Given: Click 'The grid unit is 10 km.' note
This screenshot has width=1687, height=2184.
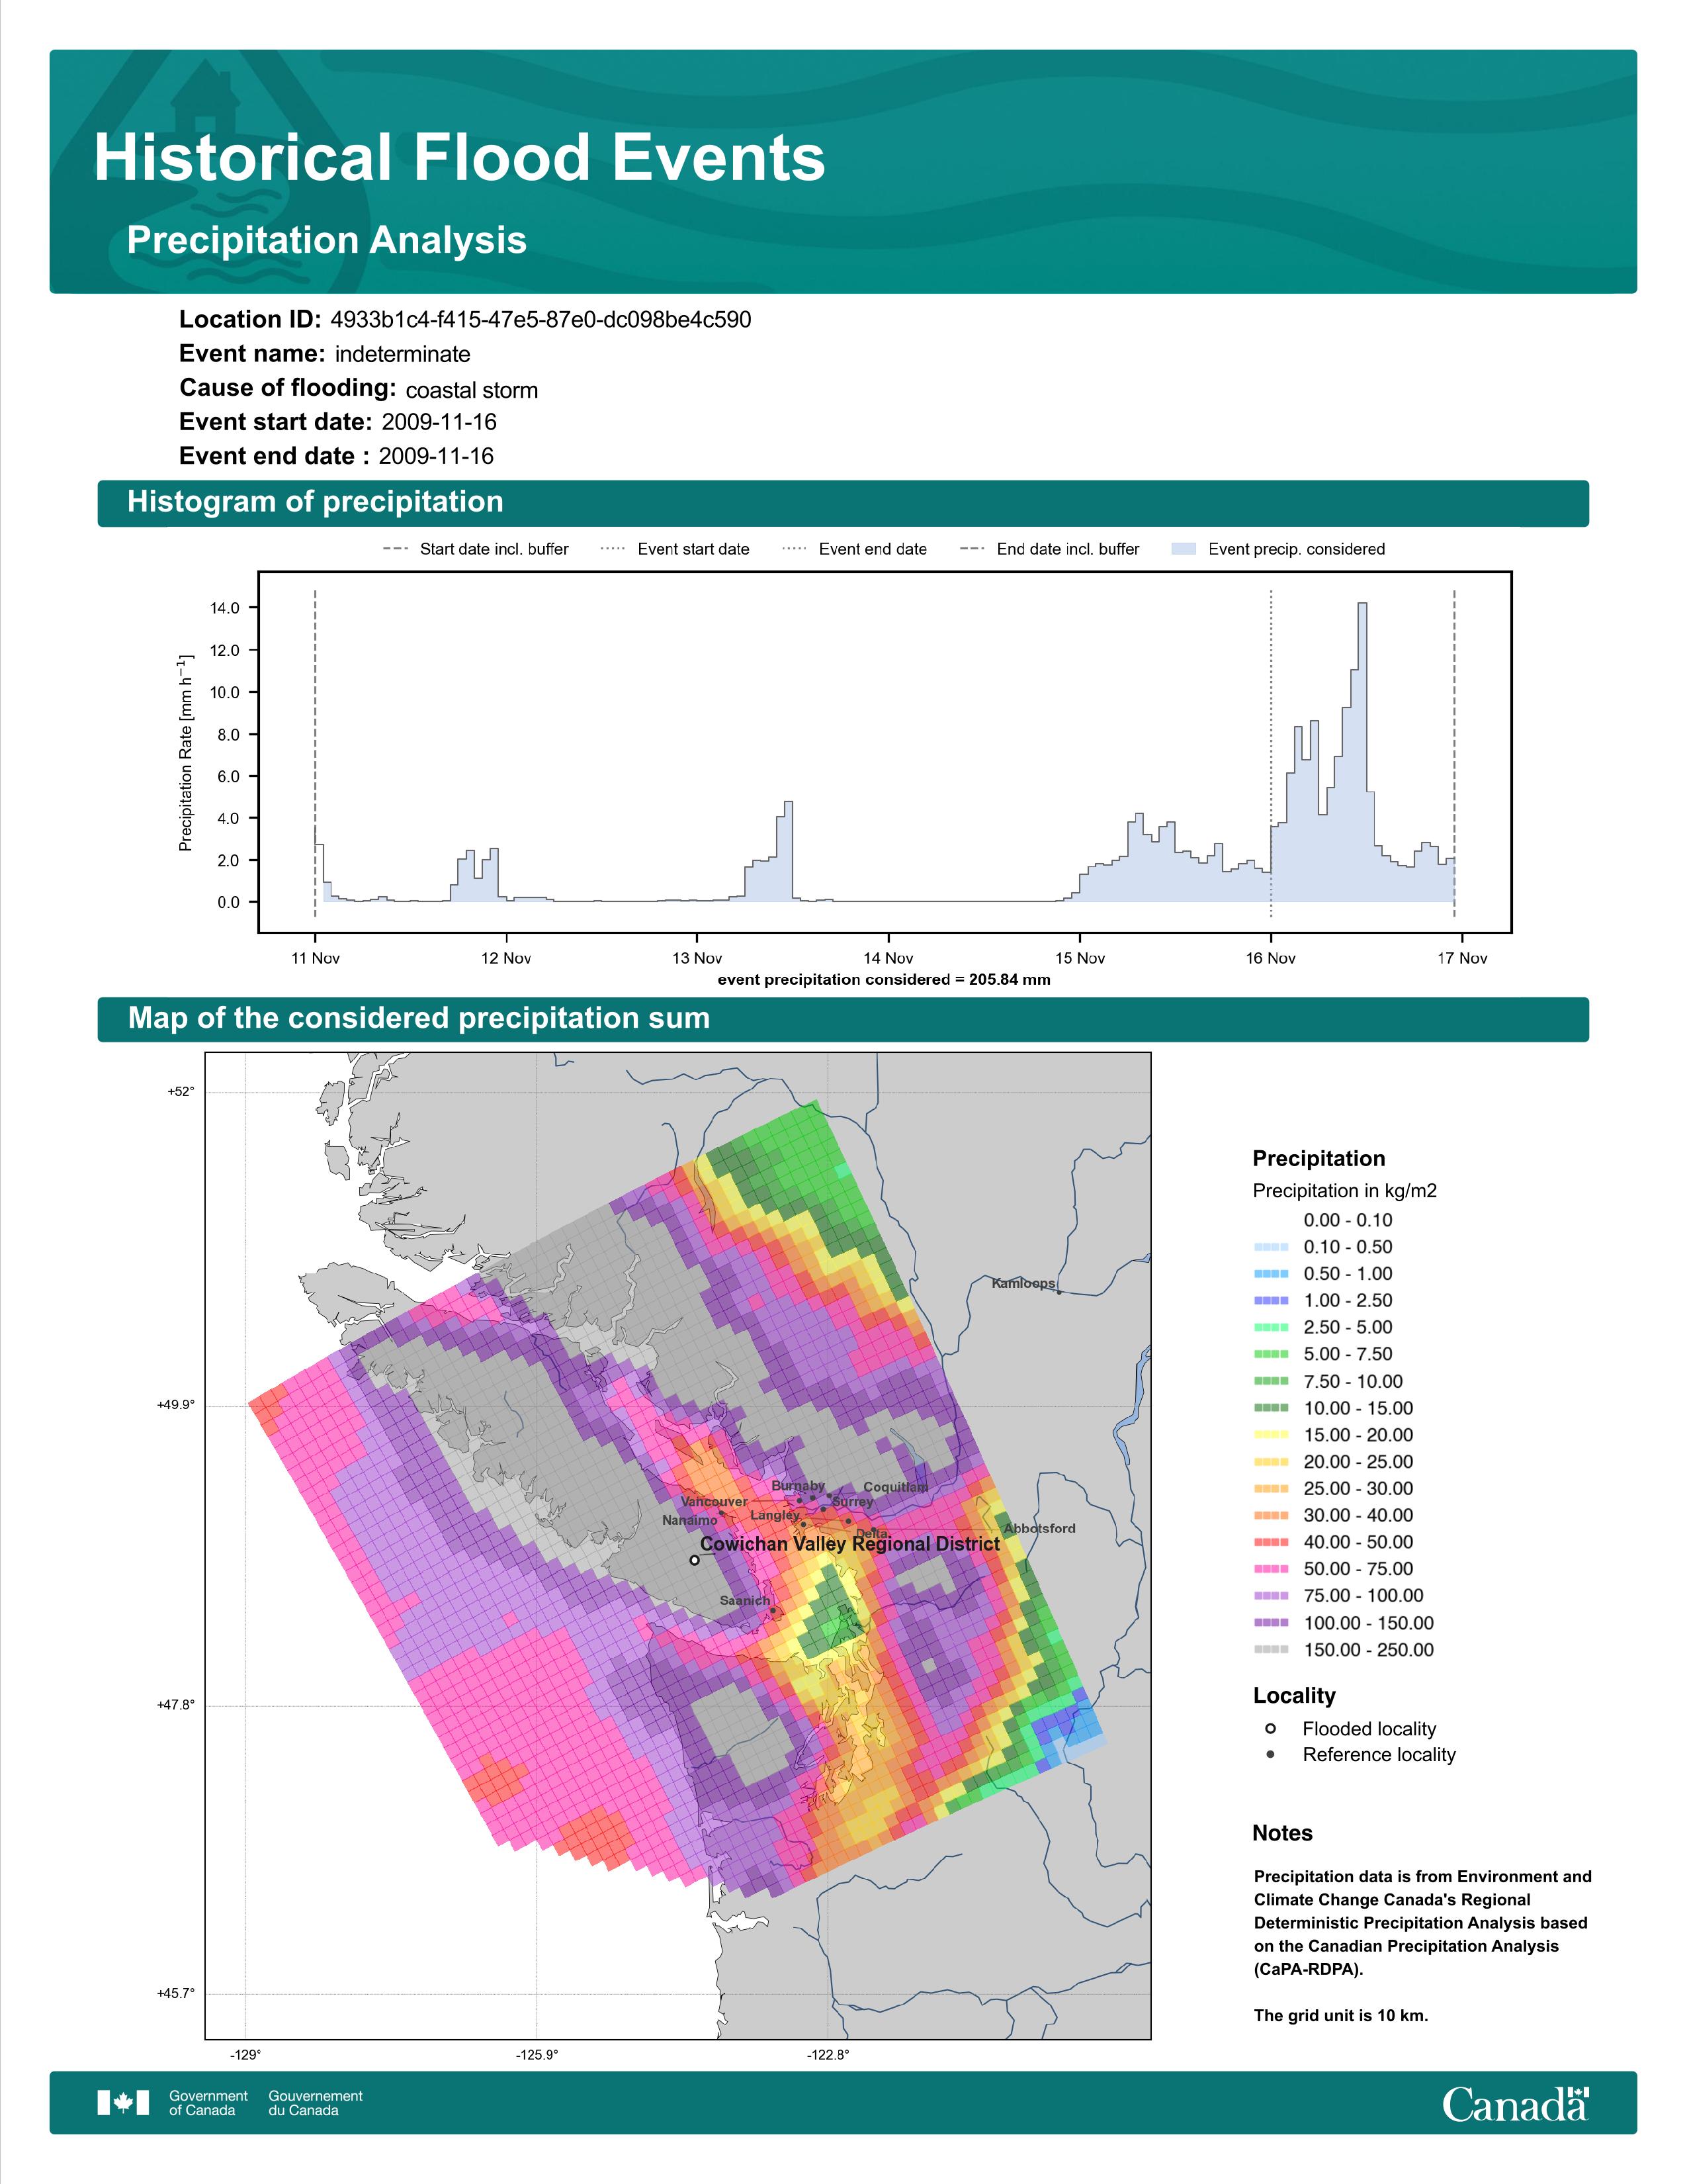Looking at the screenshot, I should [1341, 2015].
